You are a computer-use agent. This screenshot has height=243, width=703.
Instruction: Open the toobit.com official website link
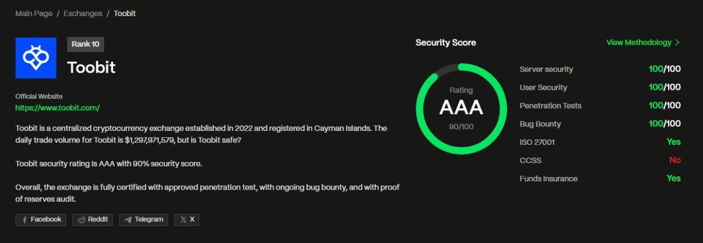(x=58, y=108)
